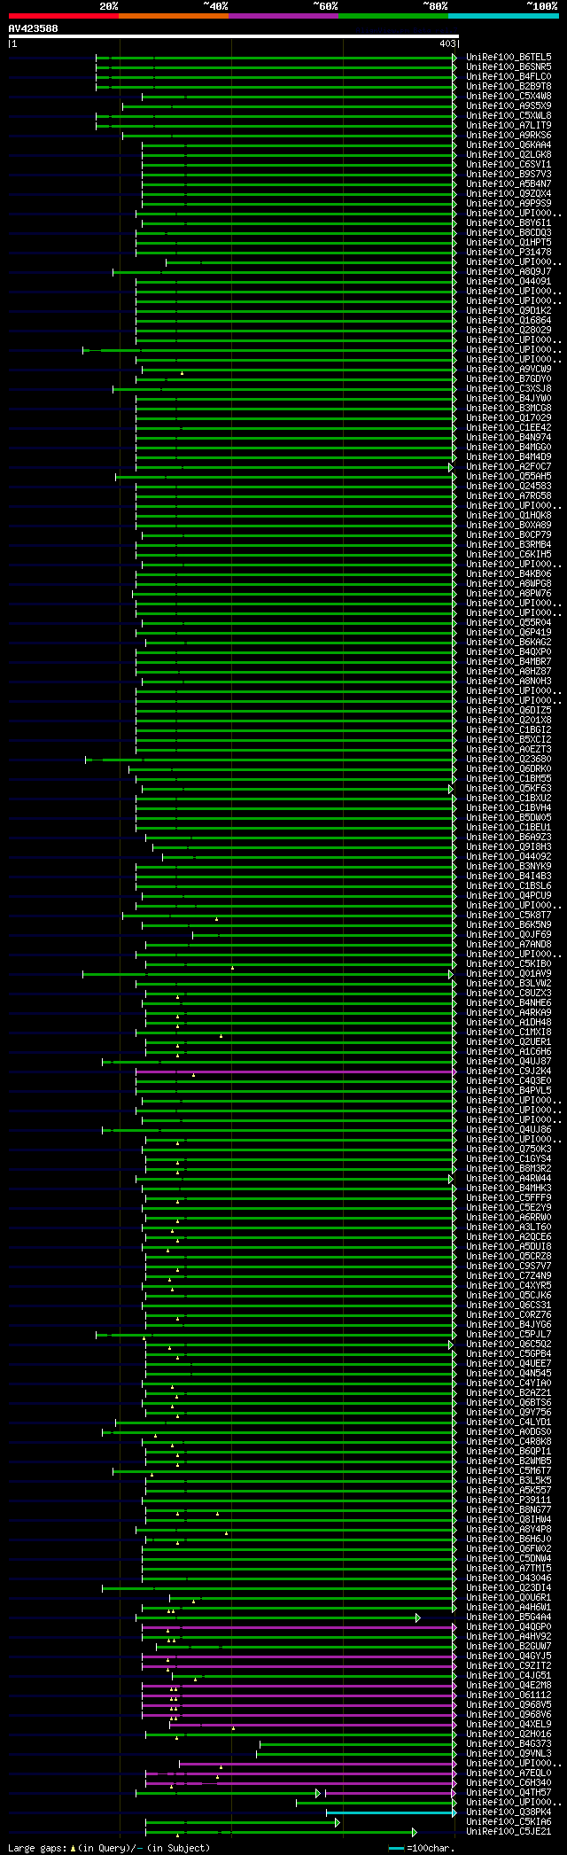Click hit label UniRef100_B6QPI1
Screen dimensions: 567x1855
pyautogui.click(x=509, y=1451)
